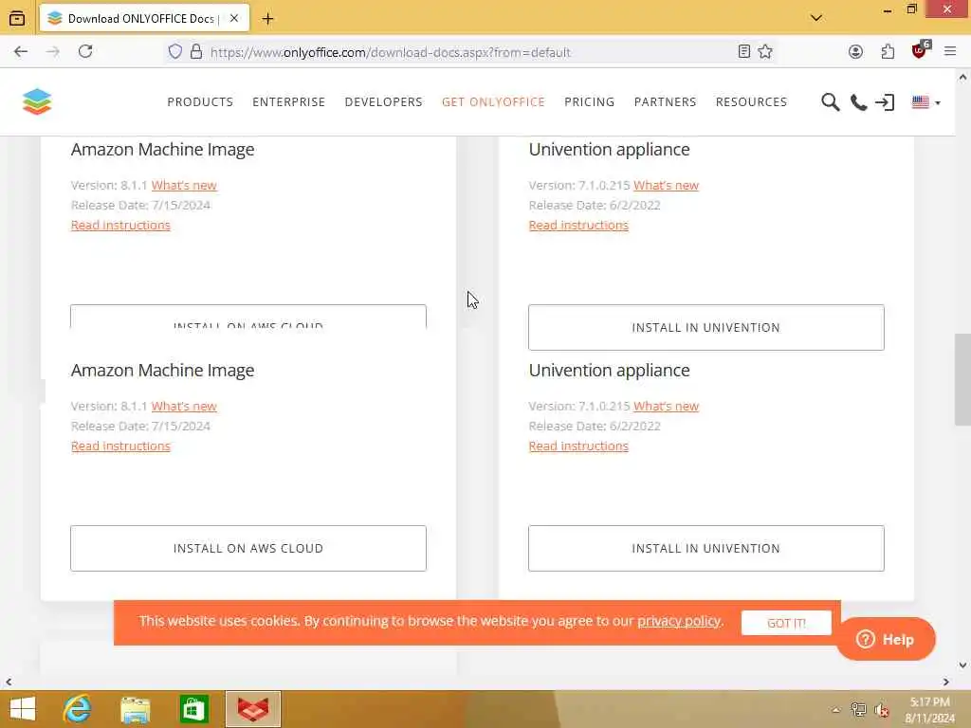Click the shield tracking protection icon
Image resolution: width=971 pixels, height=728 pixels.
pyautogui.click(x=175, y=51)
